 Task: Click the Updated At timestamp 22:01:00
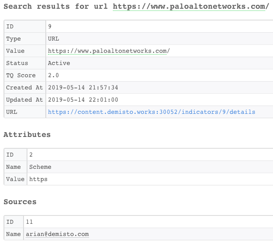point(83,99)
